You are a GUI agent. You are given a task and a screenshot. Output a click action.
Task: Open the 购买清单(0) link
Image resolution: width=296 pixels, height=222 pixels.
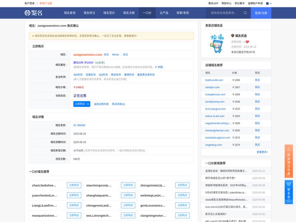click(118, 104)
